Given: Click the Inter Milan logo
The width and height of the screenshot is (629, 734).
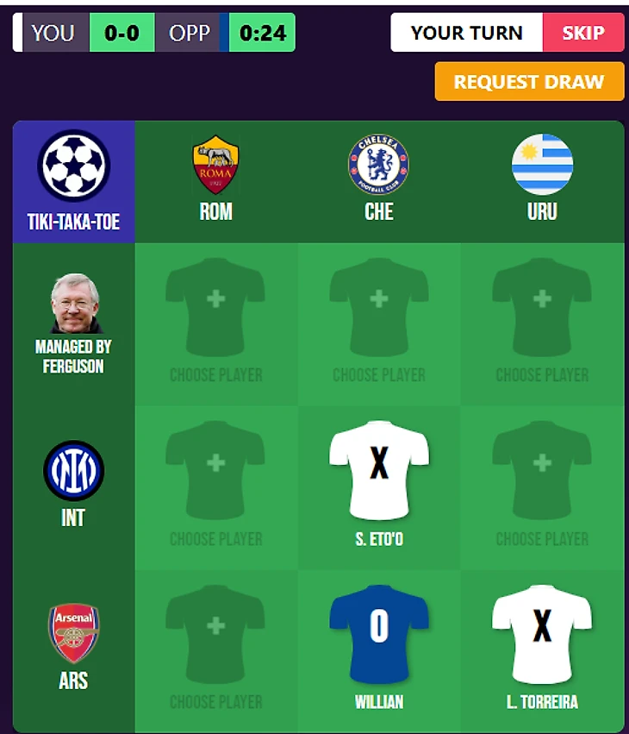Looking at the screenshot, I should 73,470.
